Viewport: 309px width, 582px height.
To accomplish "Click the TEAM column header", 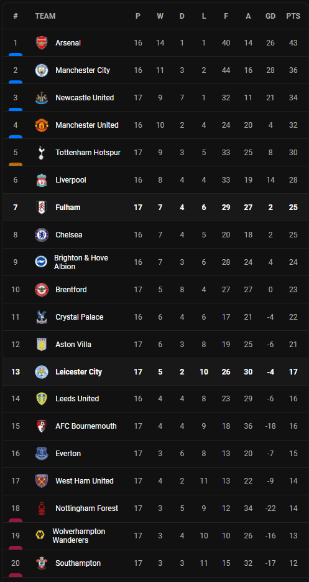I will [45, 16].
